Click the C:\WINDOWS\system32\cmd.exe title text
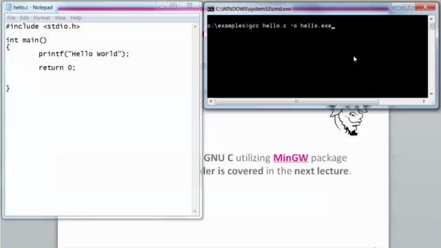 (x=253, y=9)
